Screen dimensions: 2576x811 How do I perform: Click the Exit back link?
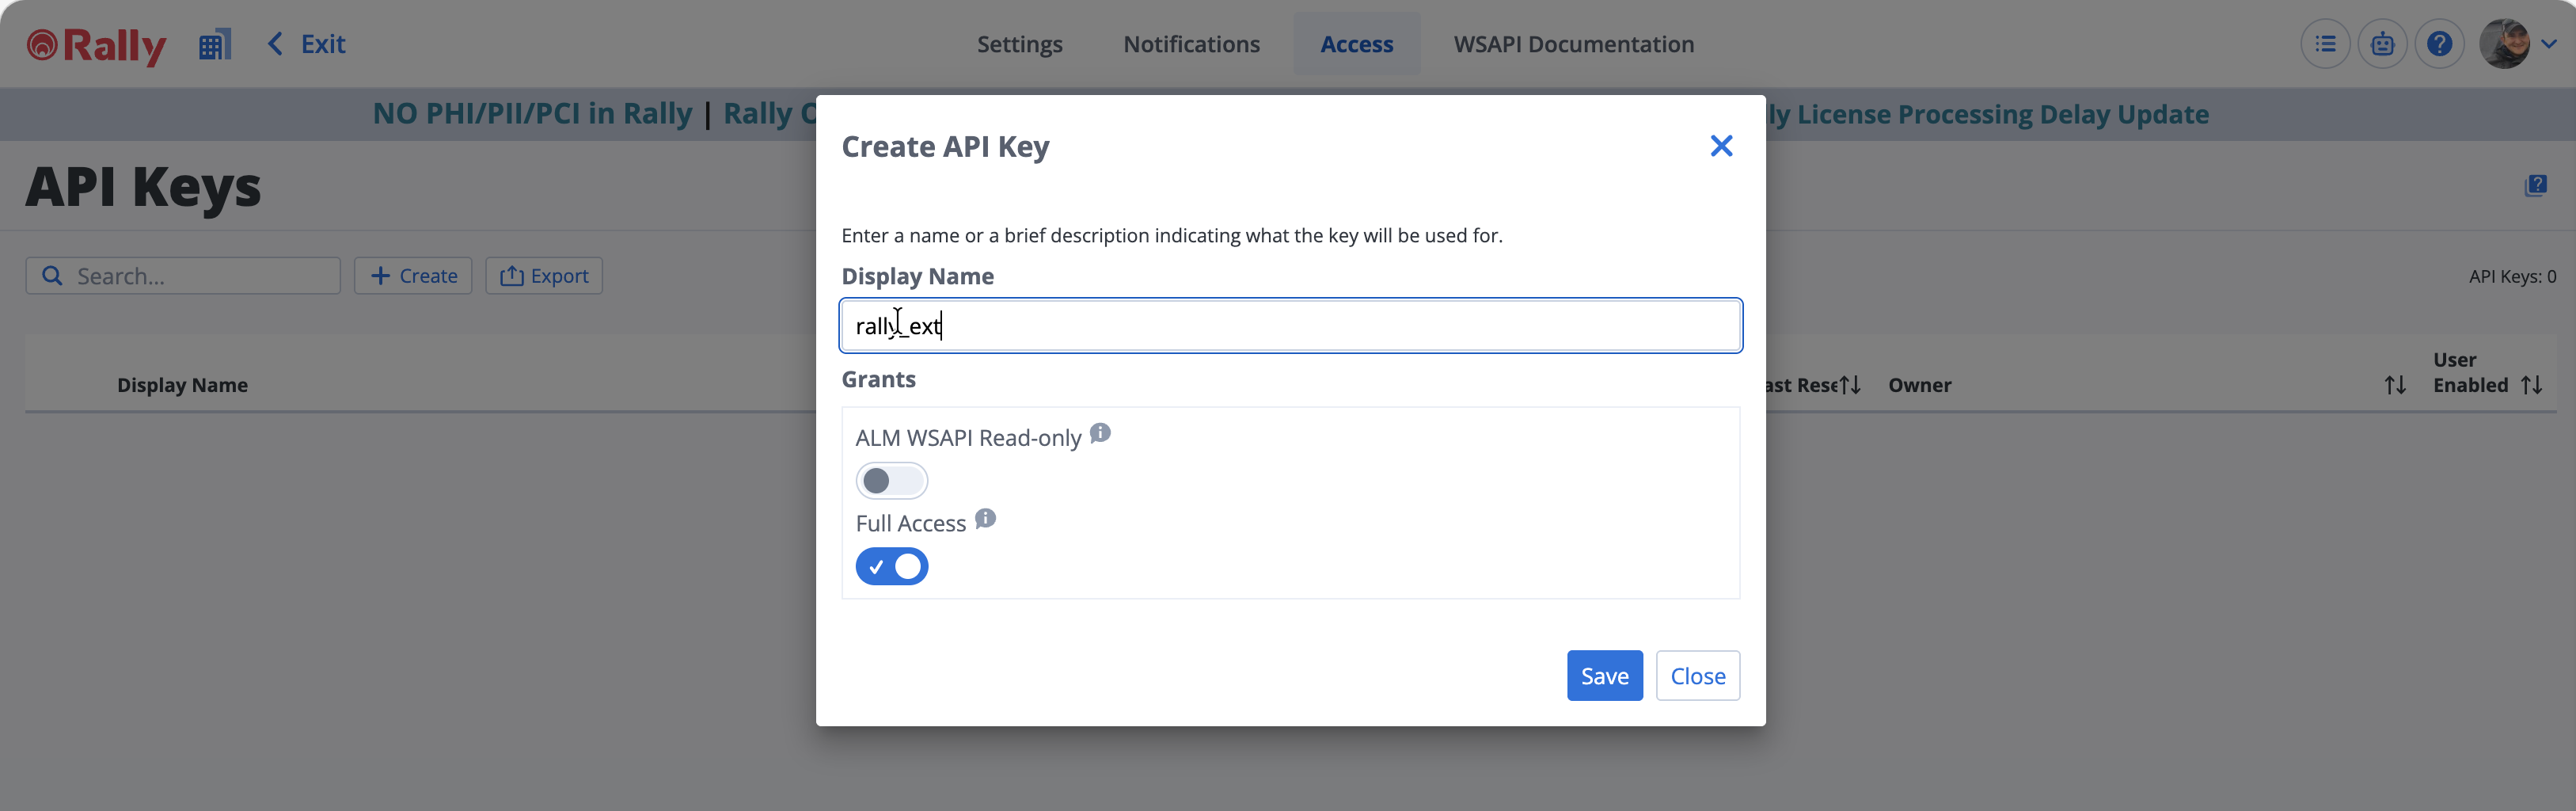point(306,44)
